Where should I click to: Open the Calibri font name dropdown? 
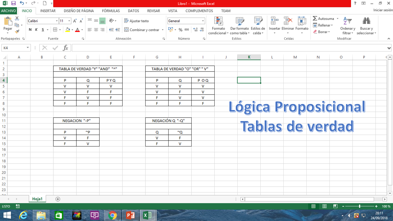[x=57, y=21]
